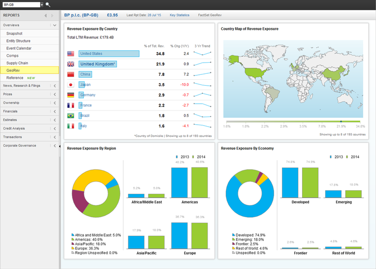
Task: Select the GeoRev report
Action: 29,70
